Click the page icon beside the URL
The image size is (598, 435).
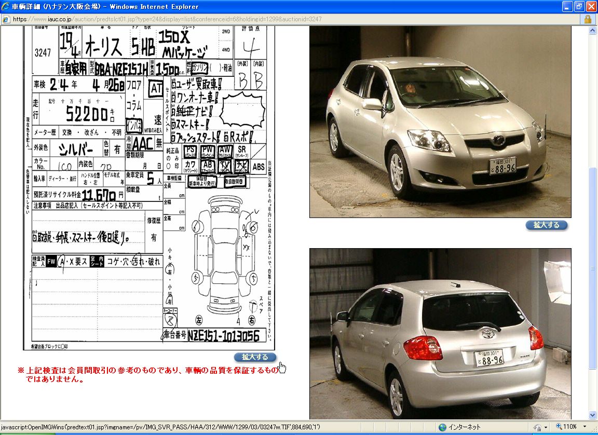point(6,19)
